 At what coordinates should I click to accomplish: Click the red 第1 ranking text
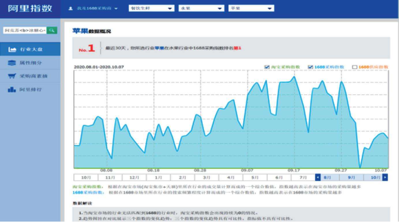237,48
